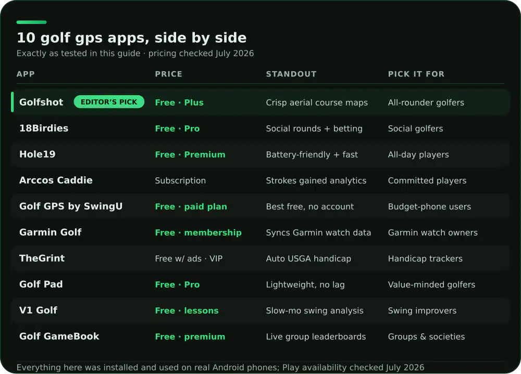Click the 'Free · membership' price
The height and width of the screenshot is (374, 521).
click(199, 233)
